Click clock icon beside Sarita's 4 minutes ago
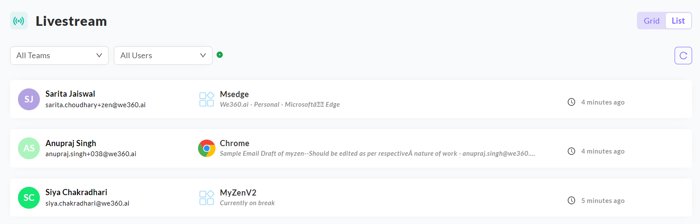 [x=571, y=102]
